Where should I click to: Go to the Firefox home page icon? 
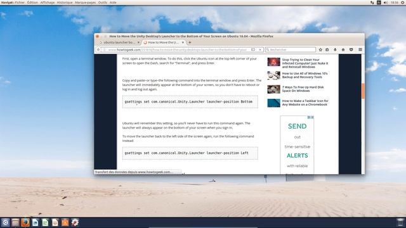tap(343, 49)
